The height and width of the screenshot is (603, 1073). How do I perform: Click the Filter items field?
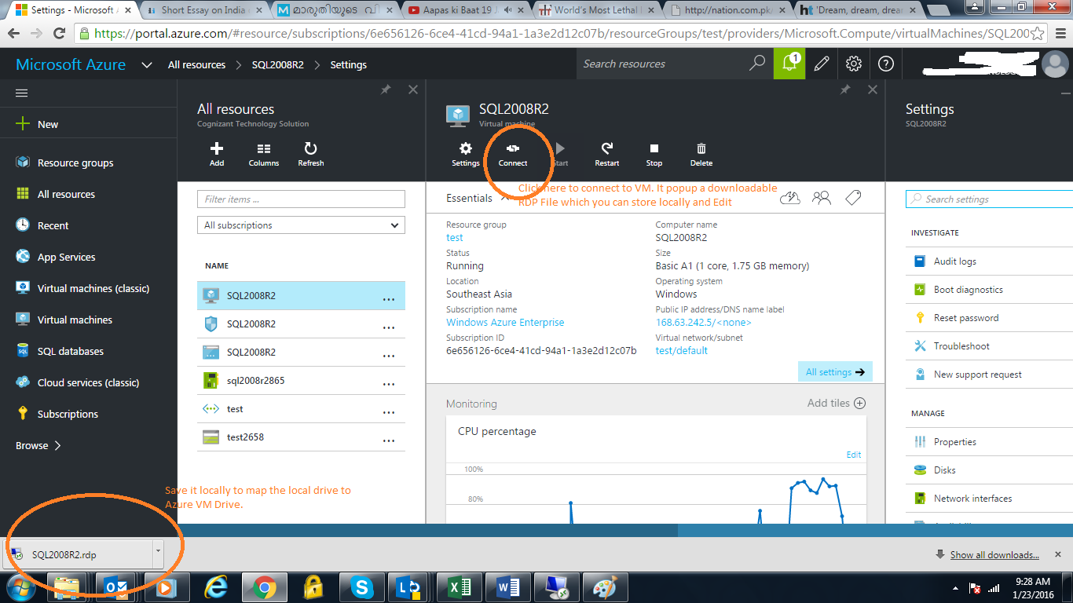point(301,199)
